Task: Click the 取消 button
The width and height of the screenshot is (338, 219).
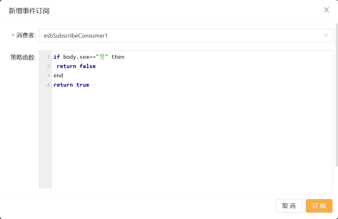Action: tap(289, 206)
